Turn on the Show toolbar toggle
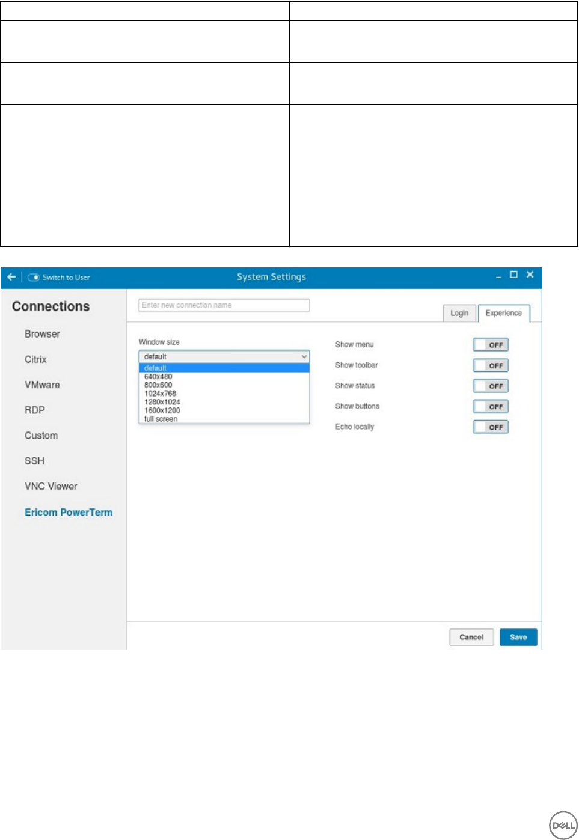The width and height of the screenshot is (579, 840). (491, 365)
